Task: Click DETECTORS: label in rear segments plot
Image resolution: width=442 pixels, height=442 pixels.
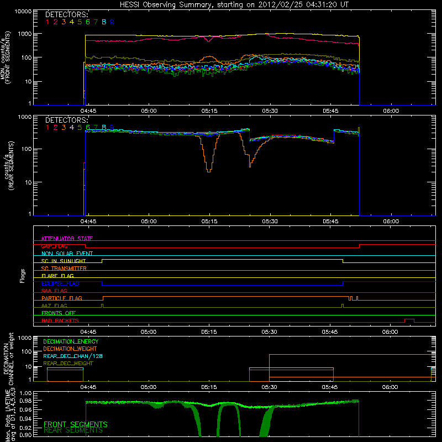Action: (67, 120)
